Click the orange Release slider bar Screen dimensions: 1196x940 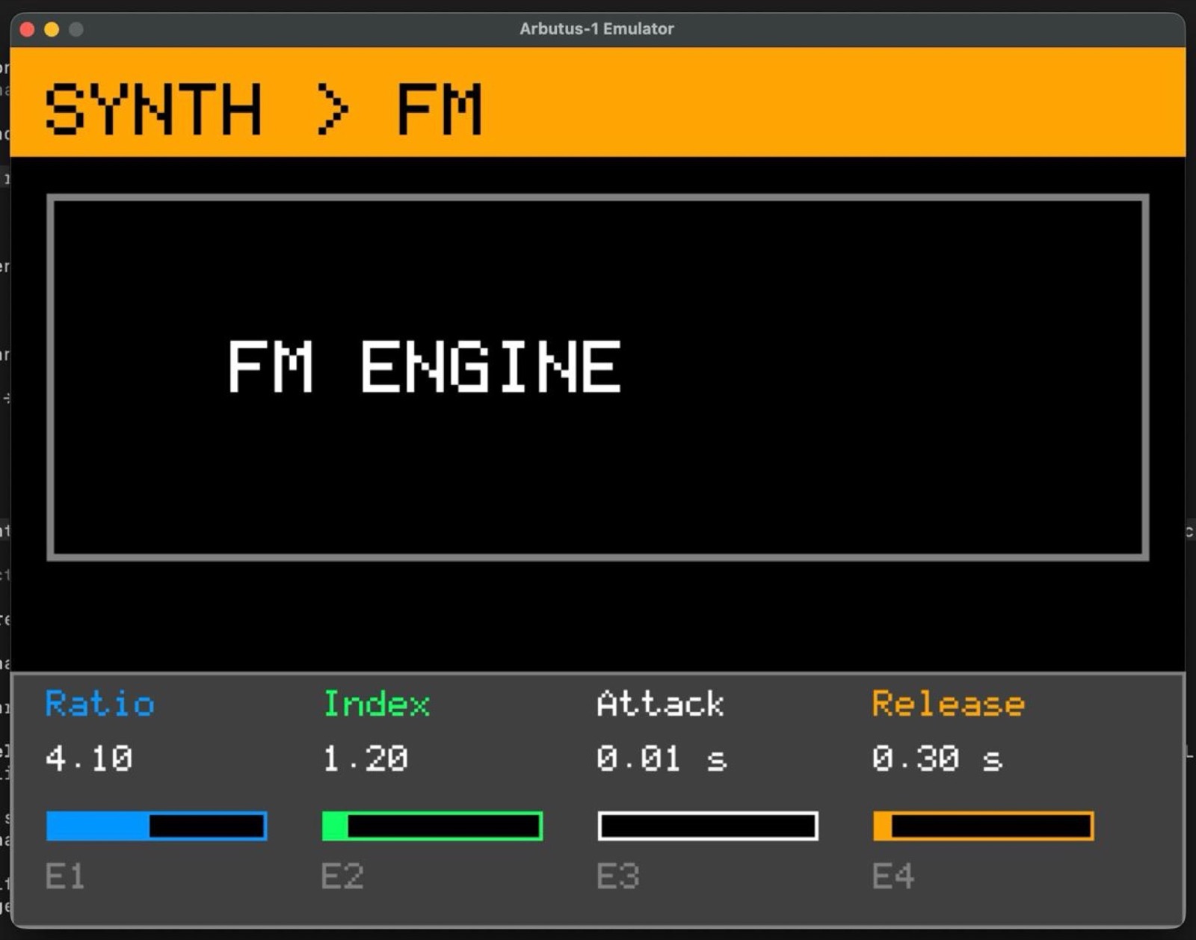click(984, 826)
